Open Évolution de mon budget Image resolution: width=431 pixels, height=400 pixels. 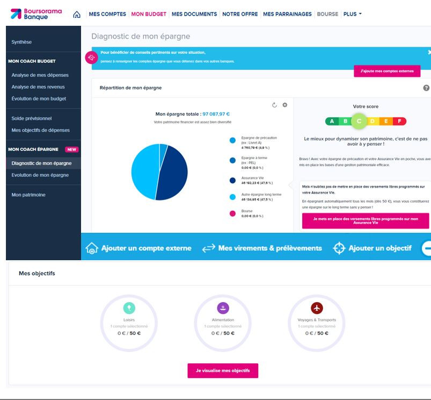[39, 98]
